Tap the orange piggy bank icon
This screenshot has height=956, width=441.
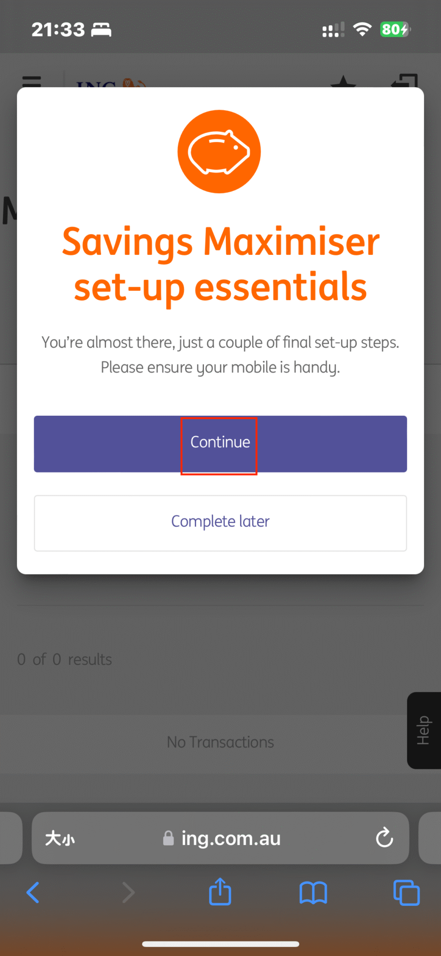(x=219, y=151)
